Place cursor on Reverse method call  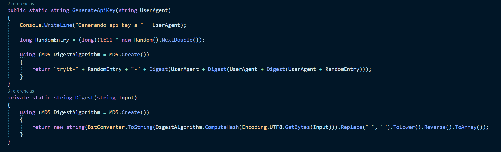(x=435, y=127)
